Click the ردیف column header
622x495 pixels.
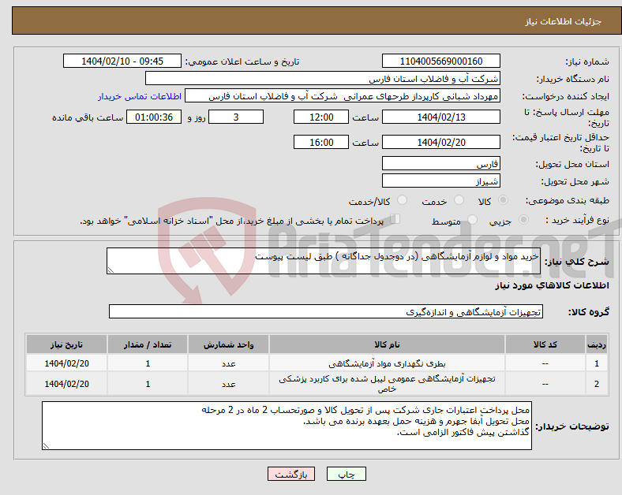point(596,344)
